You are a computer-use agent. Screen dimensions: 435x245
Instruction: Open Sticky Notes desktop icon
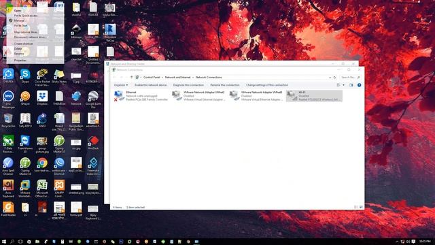pyautogui.click(x=59, y=76)
